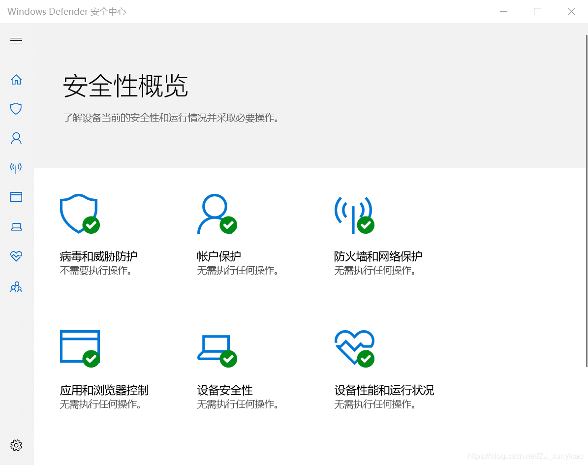Viewport: 588px width, 465px height.
Task: Click status text under 设备性能和运行状况
Action: (x=375, y=404)
